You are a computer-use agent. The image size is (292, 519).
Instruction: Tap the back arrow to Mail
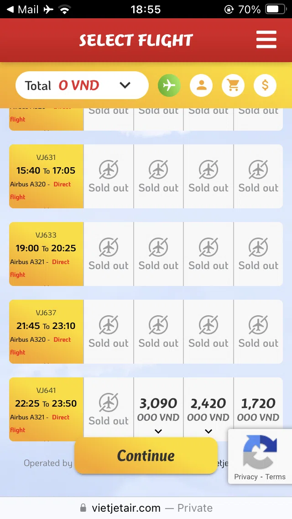point(10,9)
